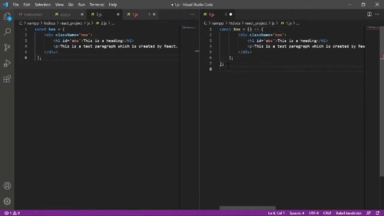Open the Source Control view
Screen dimensions: 384x216
7,47
